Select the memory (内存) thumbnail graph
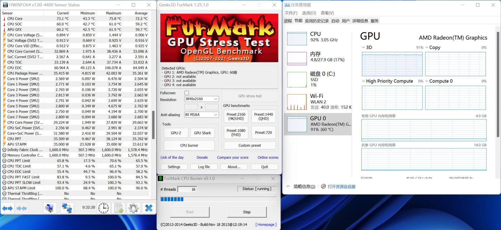This screenshot has height=230, width=501. (x=297, y=58)
